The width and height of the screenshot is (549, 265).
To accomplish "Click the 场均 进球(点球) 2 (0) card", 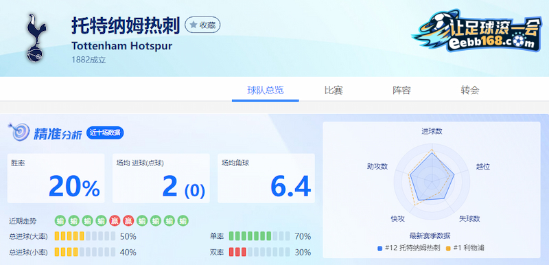I will (x=161, y=178).
